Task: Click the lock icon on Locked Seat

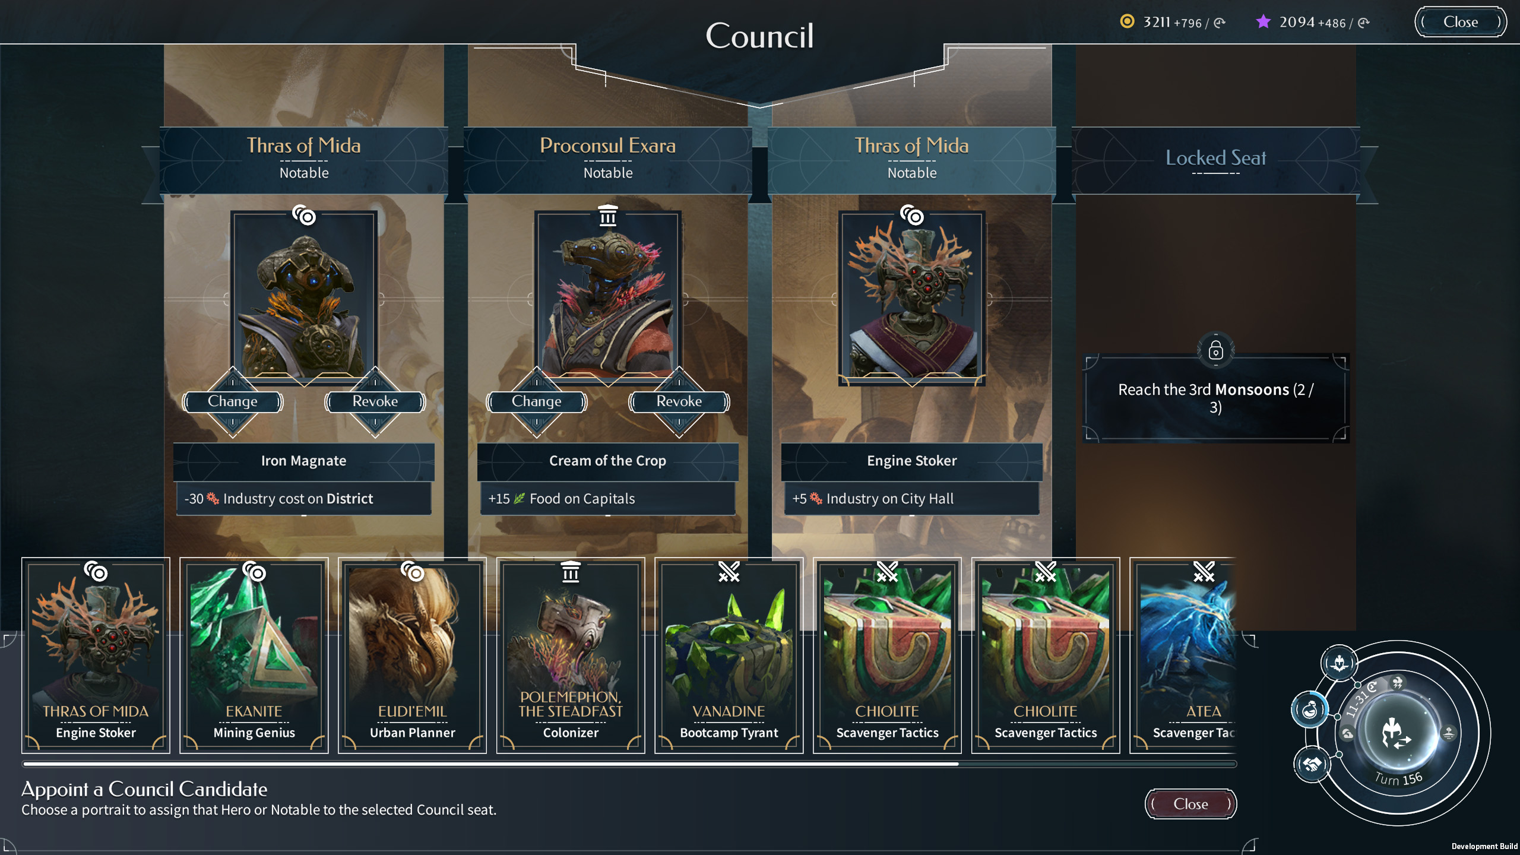Action: (1215, 351)
